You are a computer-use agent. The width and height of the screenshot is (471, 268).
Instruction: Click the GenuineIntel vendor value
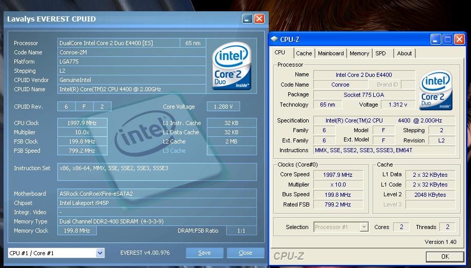coord(132,80)
